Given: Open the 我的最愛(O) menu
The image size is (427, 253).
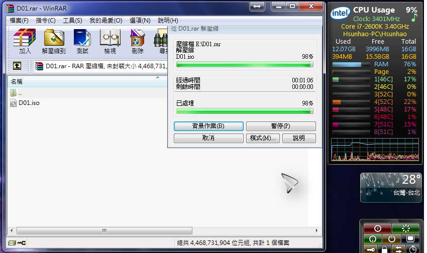Looking at the screenshot, I should tap(105, 21).
